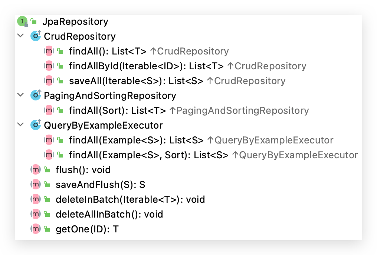Click the green public lock beside saveAndFlush
Viewport: 377px width, 255px height.
point(47,185)
